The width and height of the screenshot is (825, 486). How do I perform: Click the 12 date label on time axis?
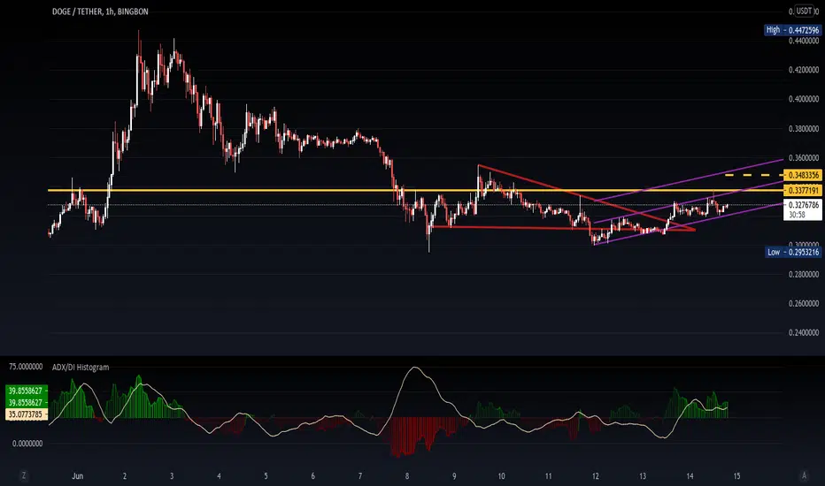point(595,476)
